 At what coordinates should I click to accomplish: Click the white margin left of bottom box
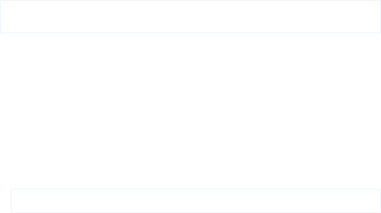point(5,201)
